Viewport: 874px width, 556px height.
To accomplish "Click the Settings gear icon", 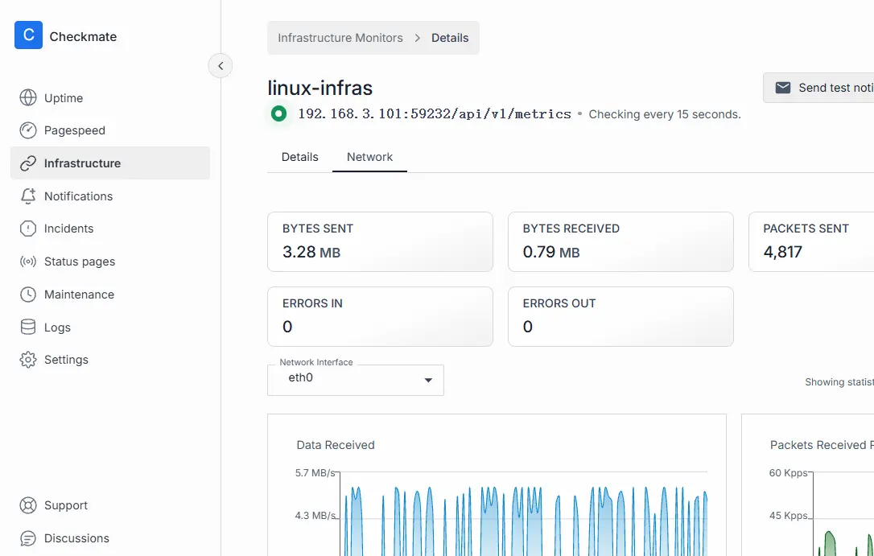I will (x=28, y=360).
